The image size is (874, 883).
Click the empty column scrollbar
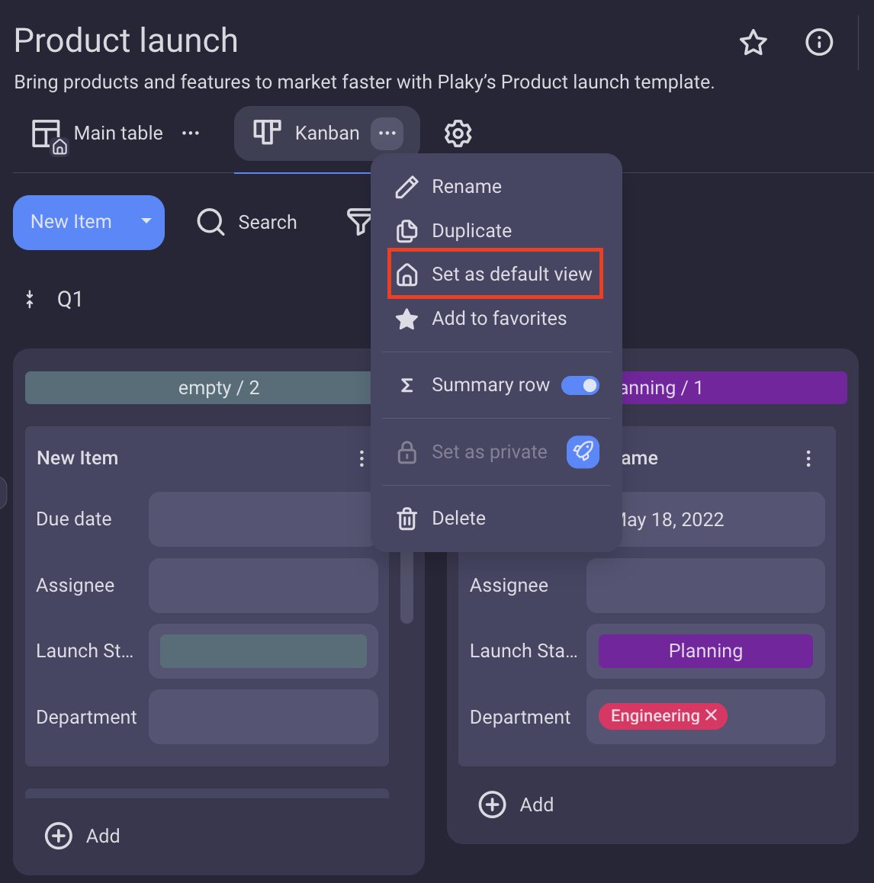coord(406,588)
